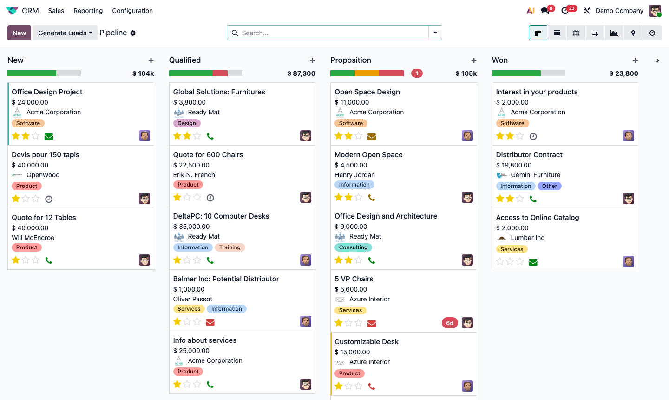The image size is (669, 400).
Task: Open the search options dropdown arrow
Action: pos(435,33)
